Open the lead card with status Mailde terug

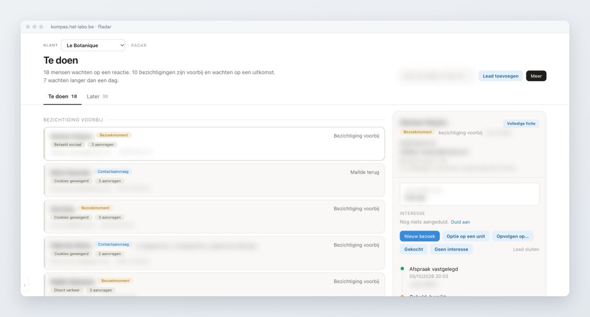tap(214, 180)
